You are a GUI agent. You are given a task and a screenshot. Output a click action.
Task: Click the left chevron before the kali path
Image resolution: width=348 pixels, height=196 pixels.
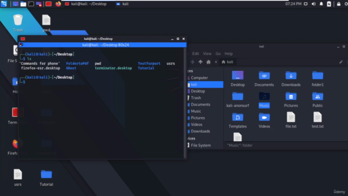tap(216, 62)
